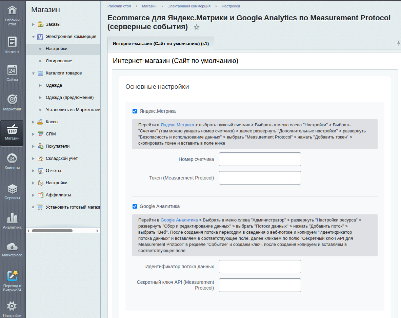
Task: Click the Токен (Measurement Protocol) field
Action: click(x=260, y=178)
